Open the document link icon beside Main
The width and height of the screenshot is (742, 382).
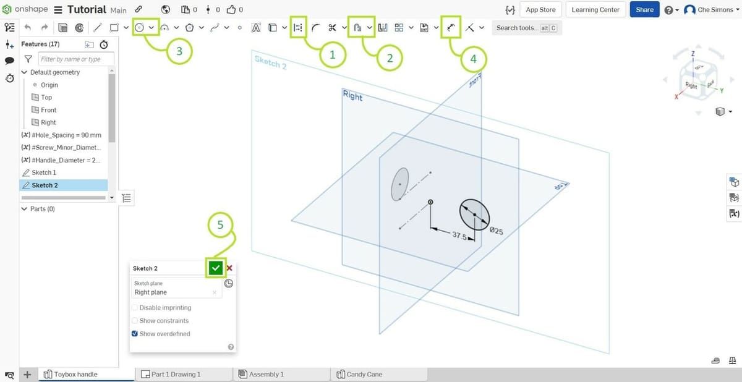139,10
